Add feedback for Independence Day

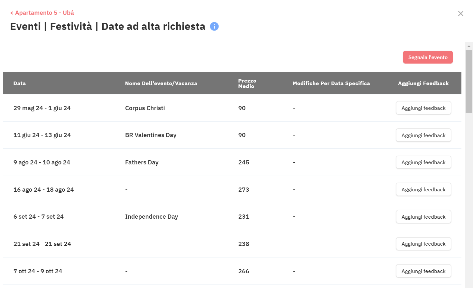pyautogui.click(x=423, y=217)
